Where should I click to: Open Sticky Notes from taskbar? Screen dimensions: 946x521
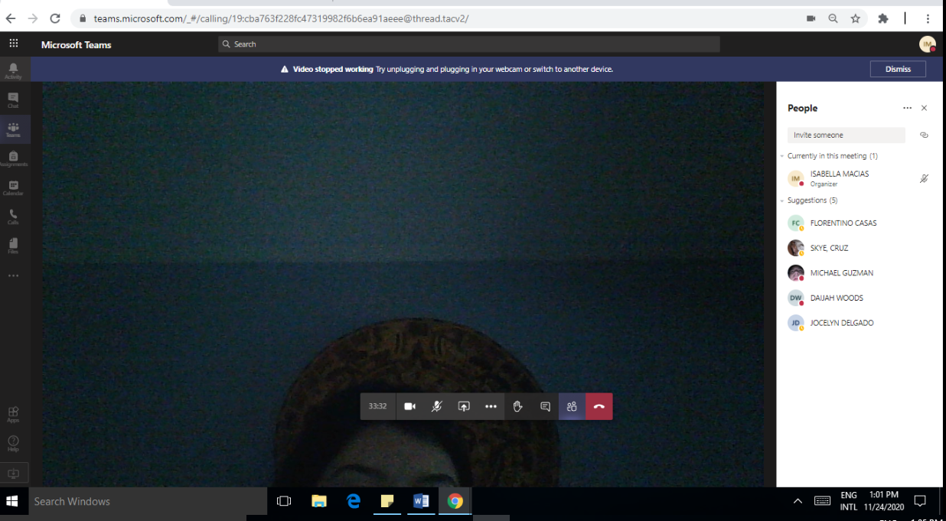click(x=387, y=502)
